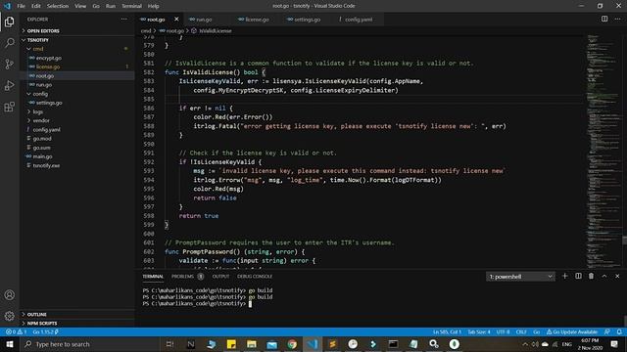
Task: Open the Manage gear icon
Action: coord(9,316)
